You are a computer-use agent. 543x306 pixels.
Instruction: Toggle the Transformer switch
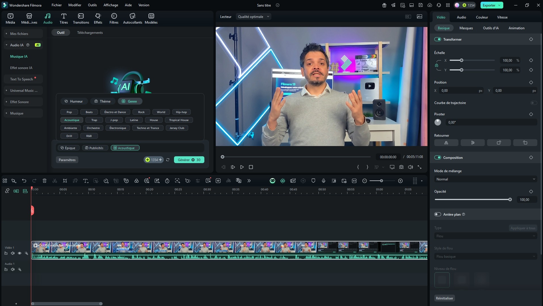(438, 39)
